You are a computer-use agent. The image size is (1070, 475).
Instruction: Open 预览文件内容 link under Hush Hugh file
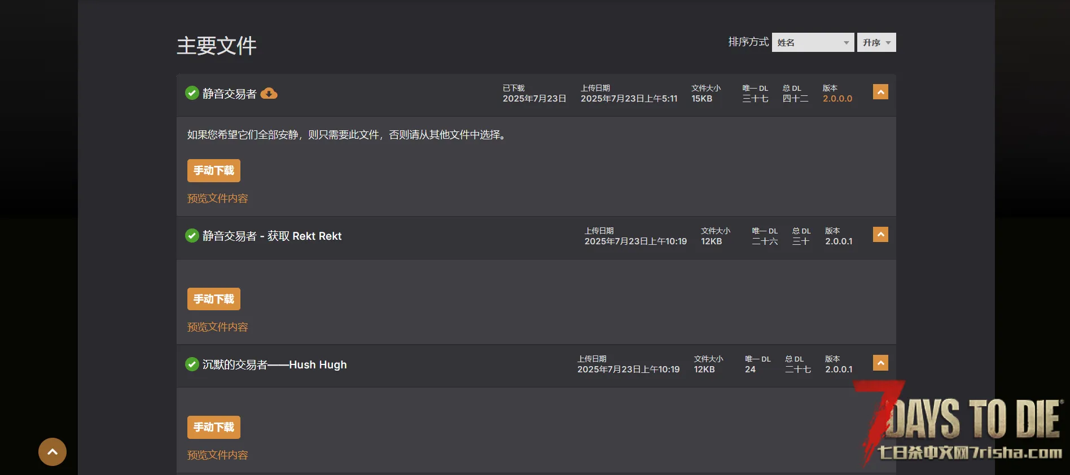click(218, 455)
